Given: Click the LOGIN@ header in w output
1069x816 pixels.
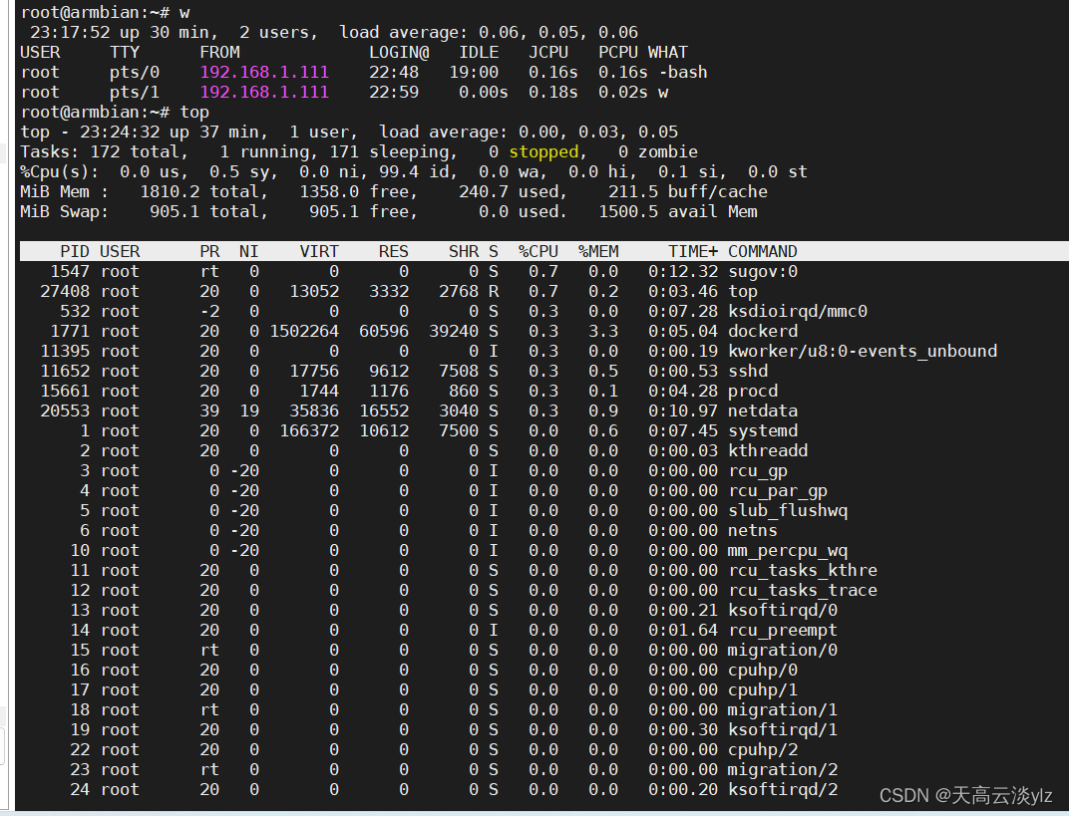Looking at the screenshot, I should [x=399, y=53].
